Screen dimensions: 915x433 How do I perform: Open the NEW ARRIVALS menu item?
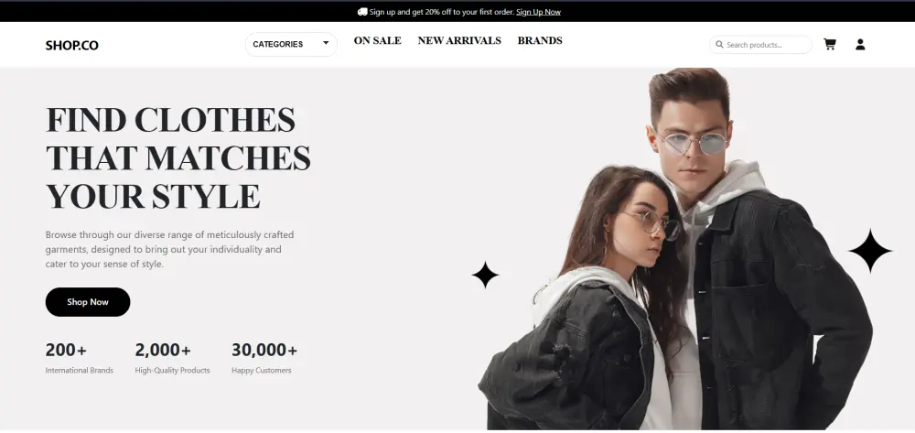pyautogui.click(x=459, y=40)
